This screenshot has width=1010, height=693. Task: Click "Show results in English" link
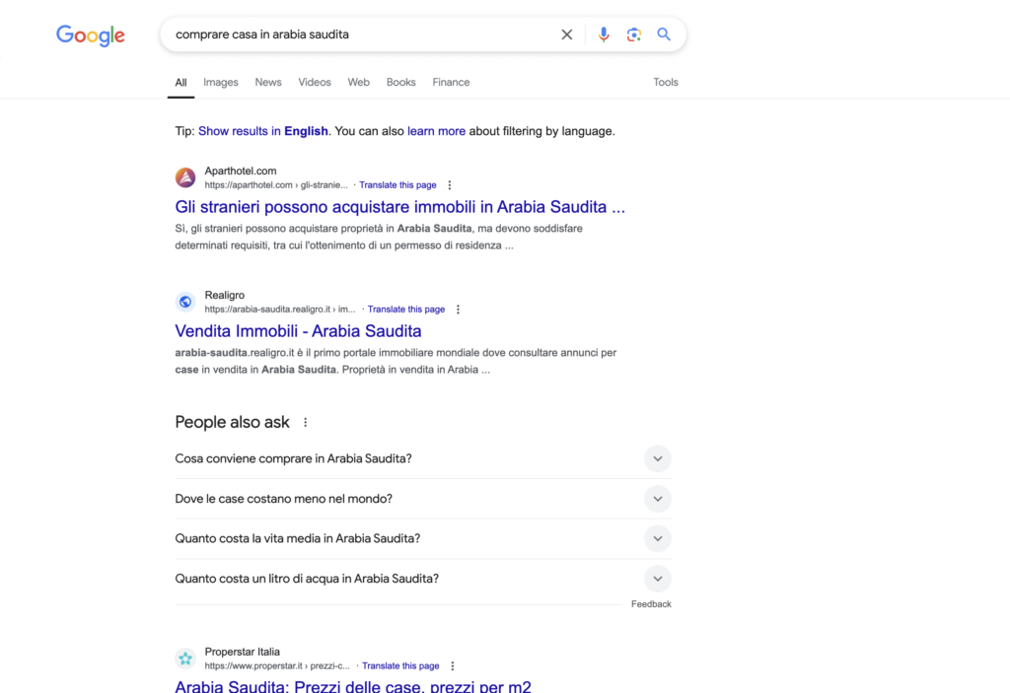coord(262,131)
